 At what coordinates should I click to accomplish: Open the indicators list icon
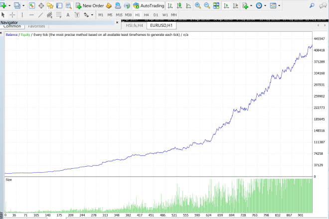coord(245,5)
